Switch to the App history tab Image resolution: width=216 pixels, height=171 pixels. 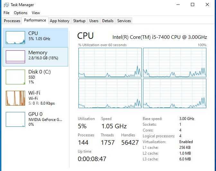pyautogui.click(x=59, y=21)
